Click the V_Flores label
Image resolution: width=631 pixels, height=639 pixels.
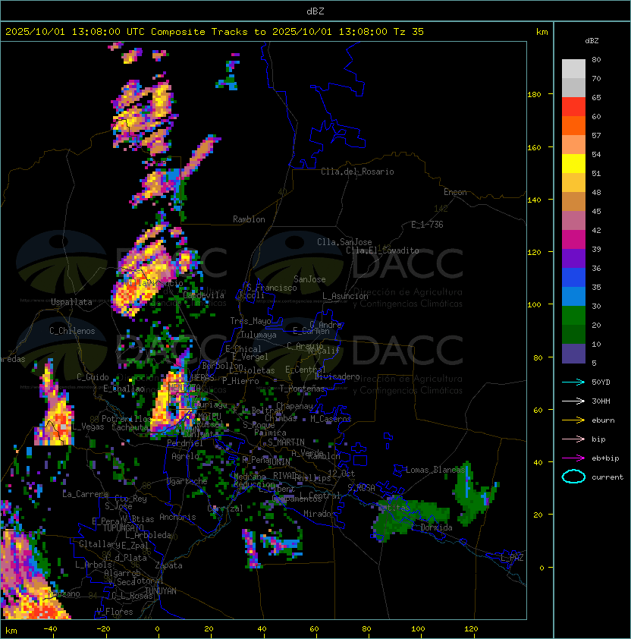coord(115,612)
